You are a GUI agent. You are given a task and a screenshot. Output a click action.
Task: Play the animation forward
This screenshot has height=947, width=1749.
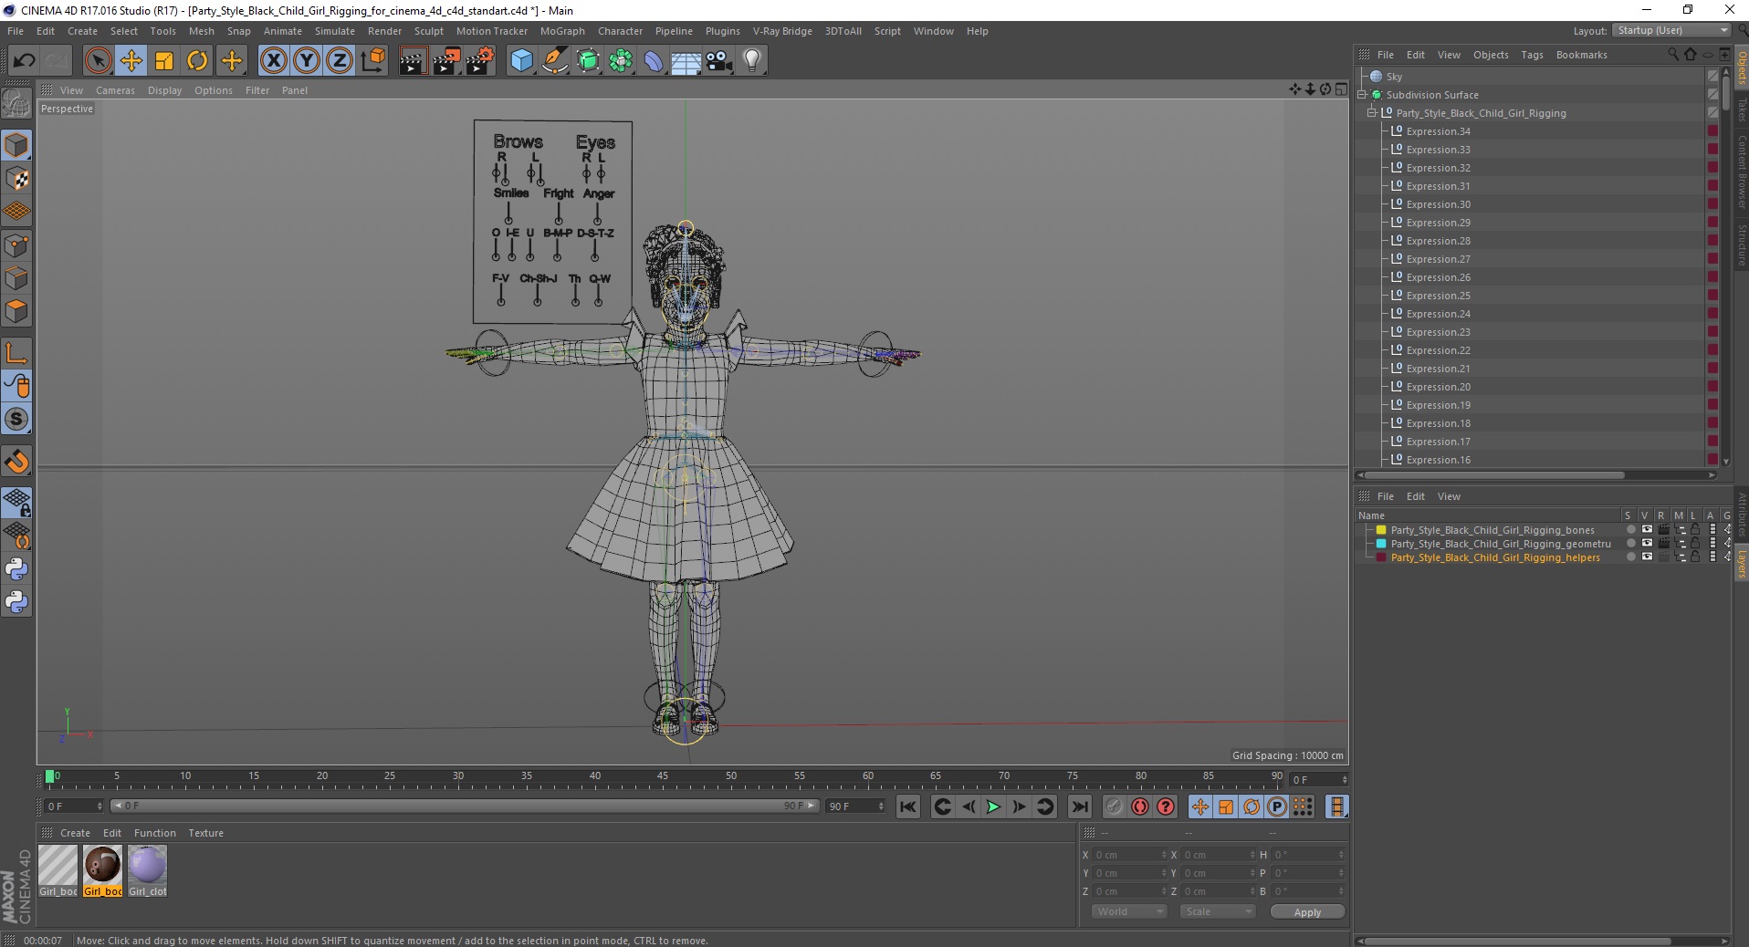coord(993,807)
